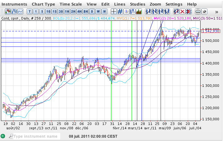Screen dimensions: 223x142
Task: Switch to the 8H time scale
Action: pyautogui.click(x=86, y=11)
